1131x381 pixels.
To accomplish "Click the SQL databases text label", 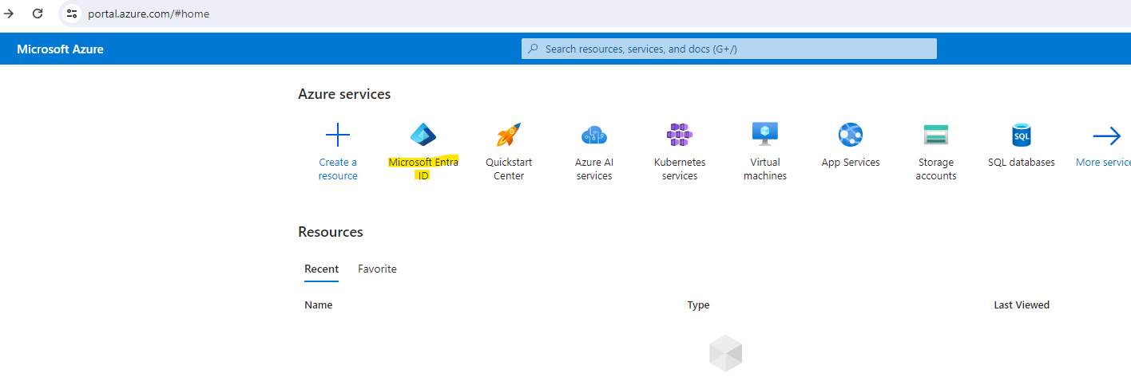I will (x=1022, y=163).
